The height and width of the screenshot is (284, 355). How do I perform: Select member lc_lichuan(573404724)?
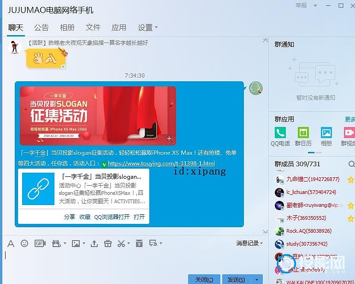click(311, 192)
